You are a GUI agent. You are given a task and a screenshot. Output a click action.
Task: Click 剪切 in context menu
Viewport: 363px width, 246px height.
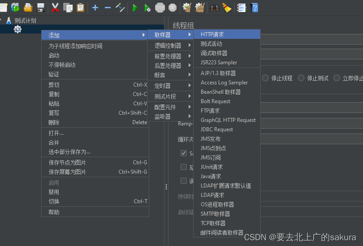click(x=95, y=85)
